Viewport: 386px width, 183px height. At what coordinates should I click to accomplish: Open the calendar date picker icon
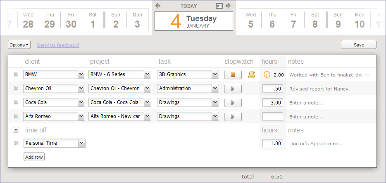pos(219,6)
